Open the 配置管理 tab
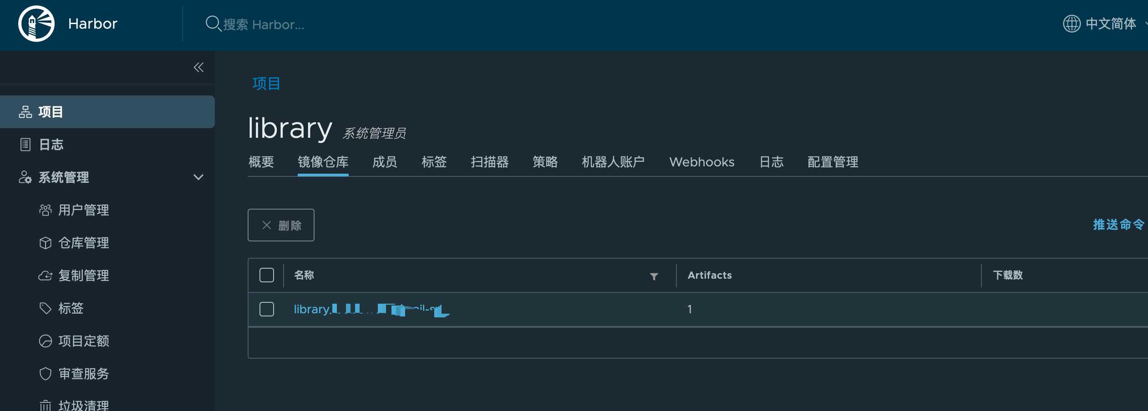 (x=833, y=162)
